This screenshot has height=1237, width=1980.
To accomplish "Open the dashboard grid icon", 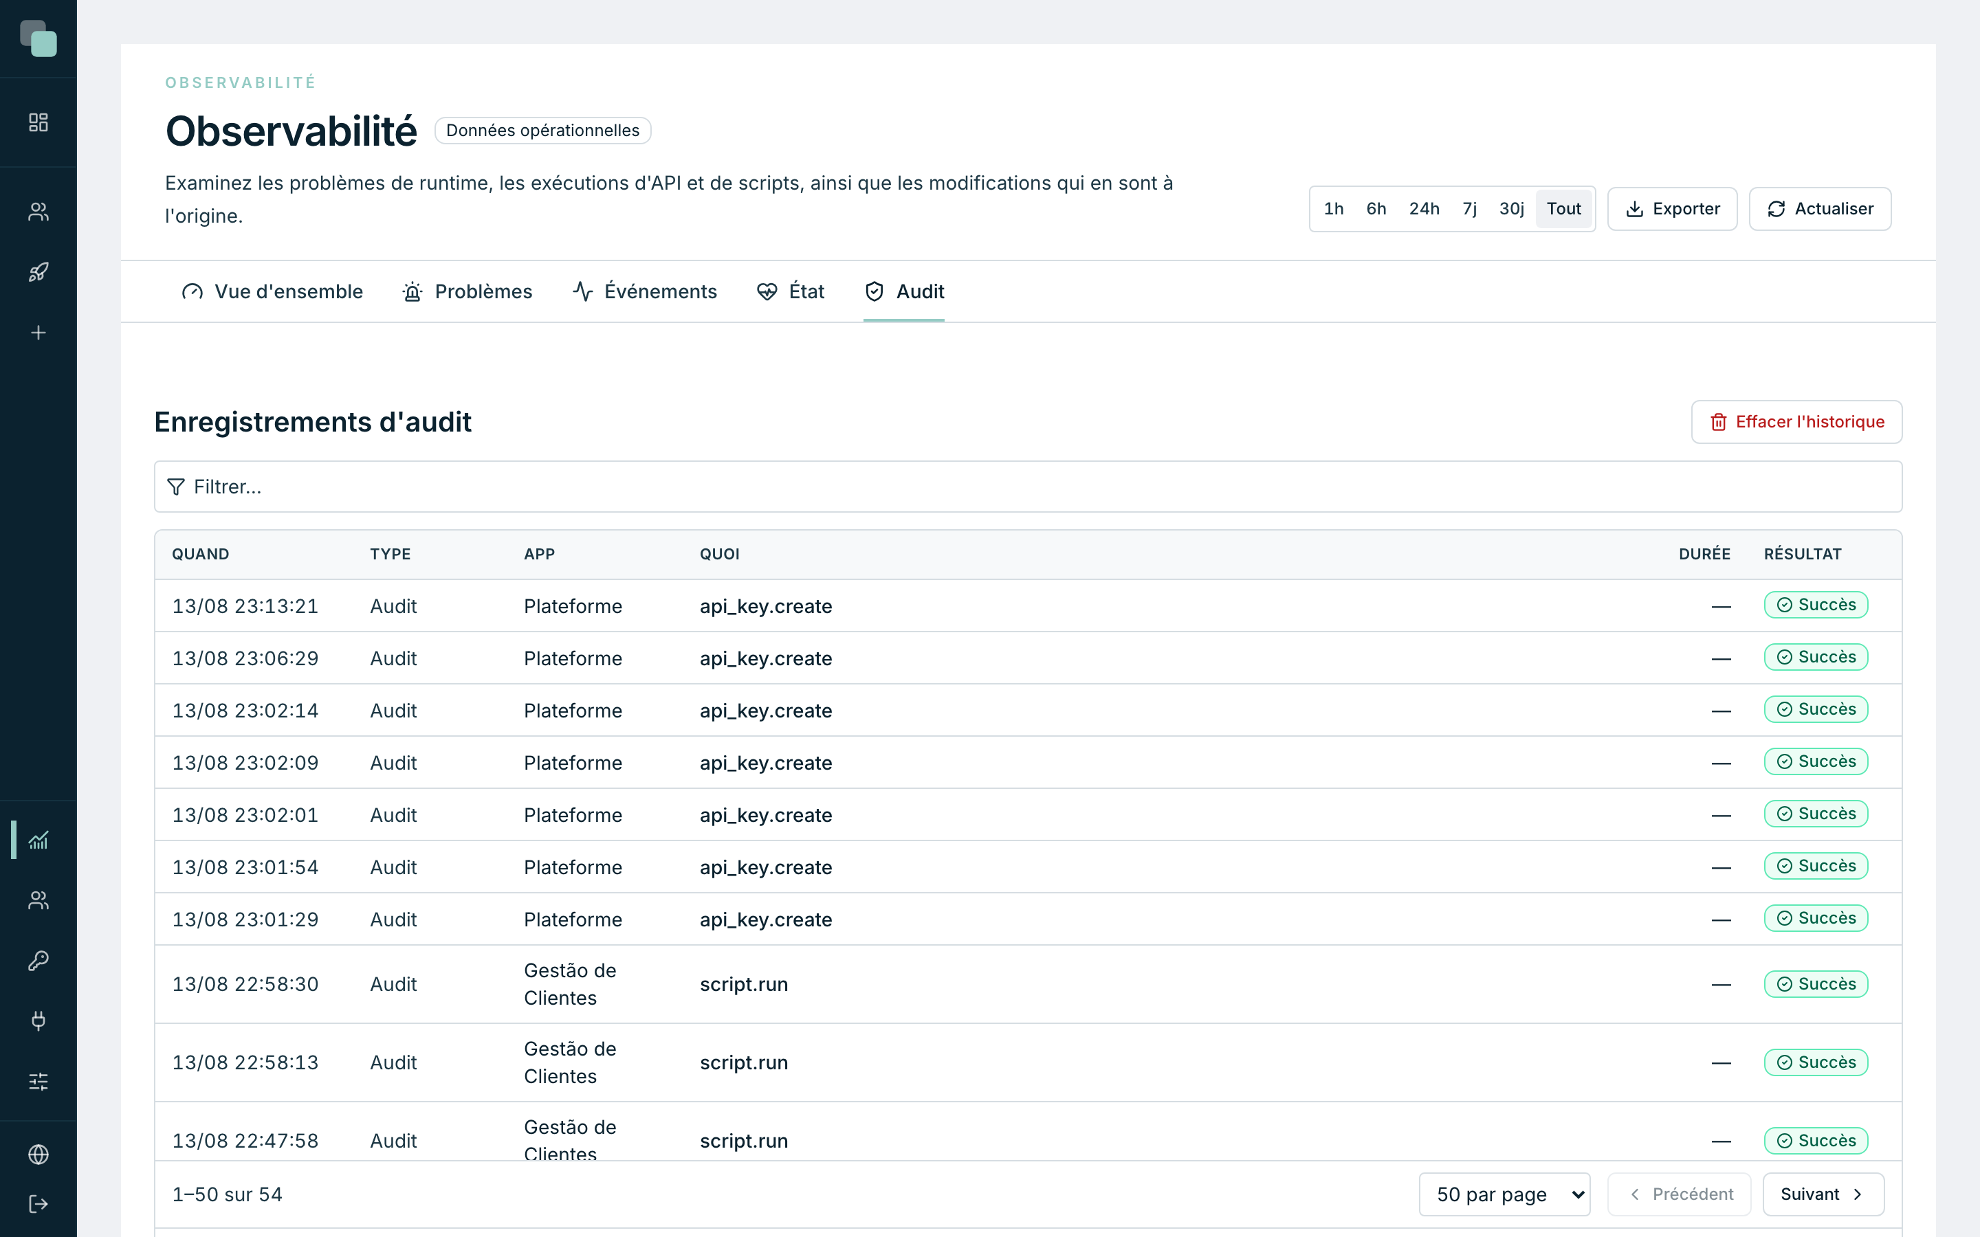I will click(x=38, y=123).
